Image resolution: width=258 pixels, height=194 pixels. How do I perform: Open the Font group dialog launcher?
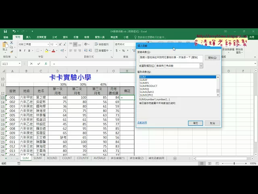[66, 57]
